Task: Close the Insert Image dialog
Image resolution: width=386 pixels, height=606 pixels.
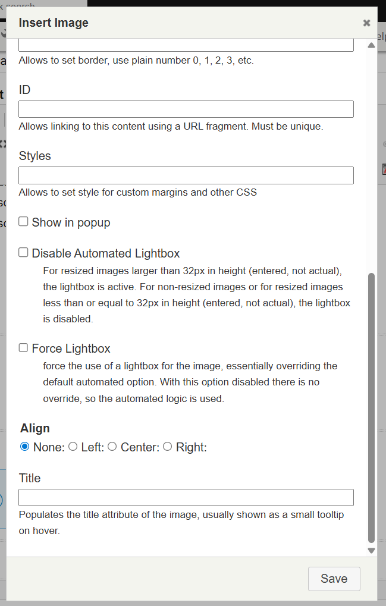Action: (366, 23)
